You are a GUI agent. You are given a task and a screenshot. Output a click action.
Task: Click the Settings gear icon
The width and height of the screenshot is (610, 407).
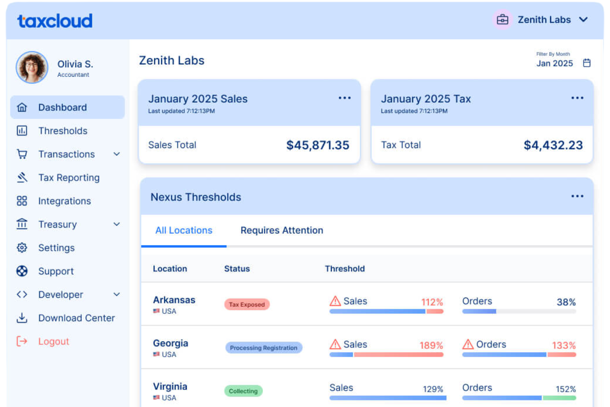pos(22,247)
